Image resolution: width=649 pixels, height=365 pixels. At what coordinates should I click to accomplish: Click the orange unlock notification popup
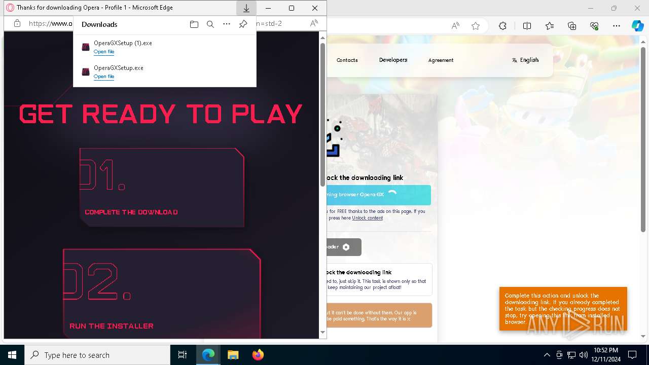[563, 309]
